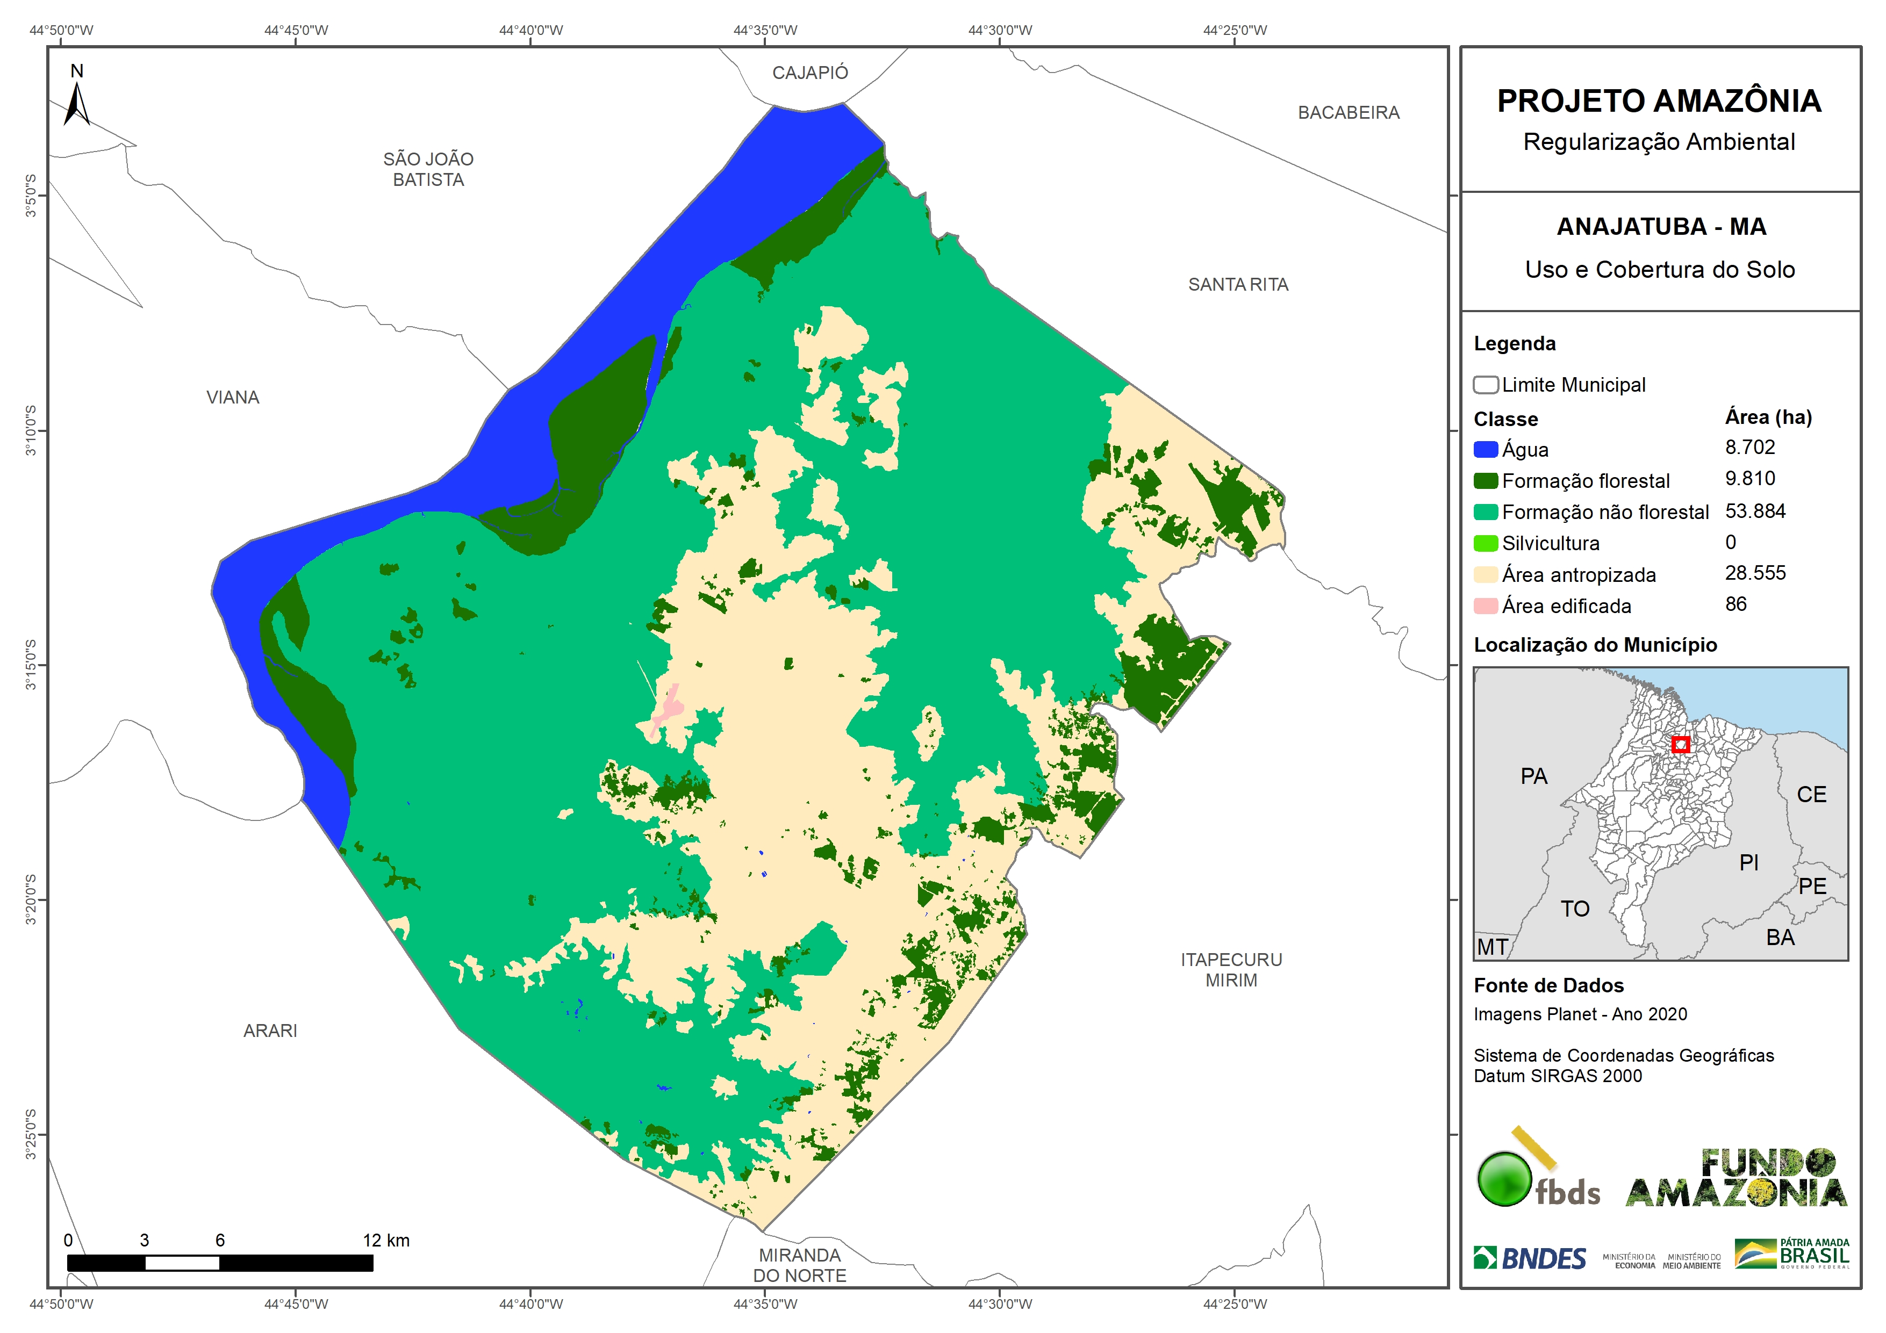Click the localization inset map thumbnail
Screen dimensions: 1886x1333
(1660, 813)
